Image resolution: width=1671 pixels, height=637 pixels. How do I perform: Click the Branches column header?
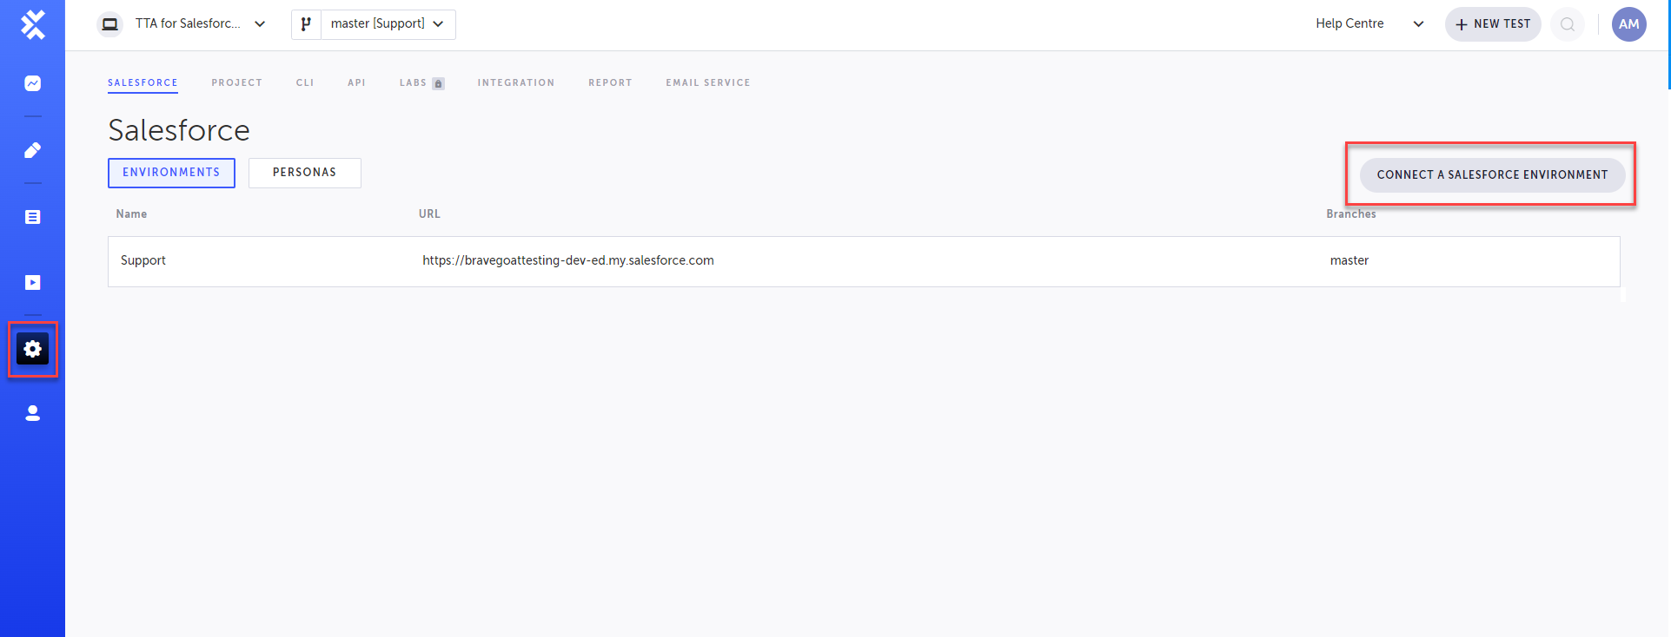[1351, 214]
